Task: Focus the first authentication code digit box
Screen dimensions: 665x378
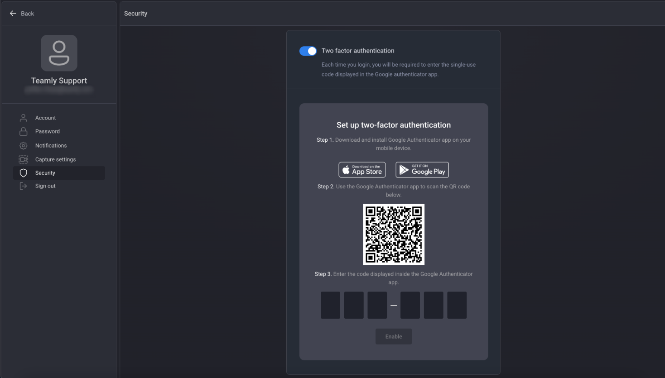Action: pos(331,305)
